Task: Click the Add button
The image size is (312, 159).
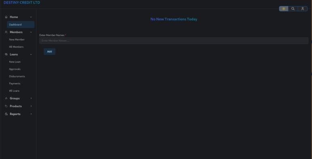Action: [49, 52]
